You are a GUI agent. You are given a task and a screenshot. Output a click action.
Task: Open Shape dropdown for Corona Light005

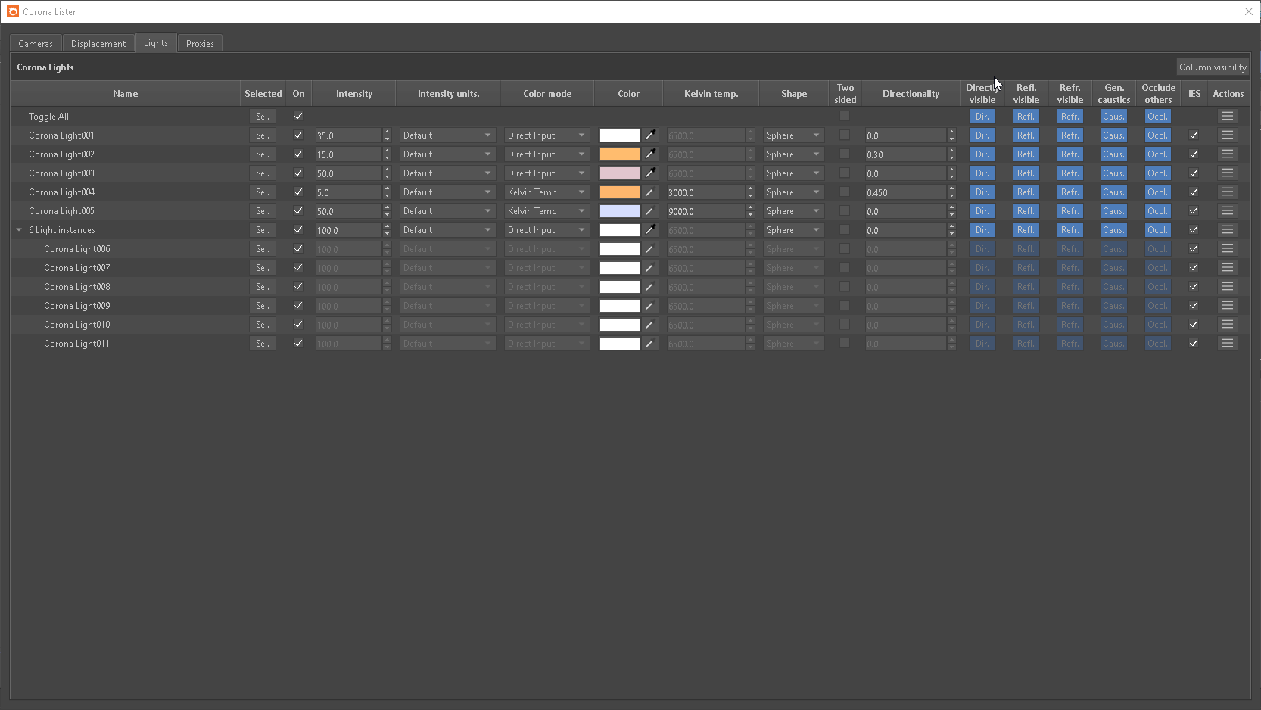pyautogui.click(x=793, y=211)
